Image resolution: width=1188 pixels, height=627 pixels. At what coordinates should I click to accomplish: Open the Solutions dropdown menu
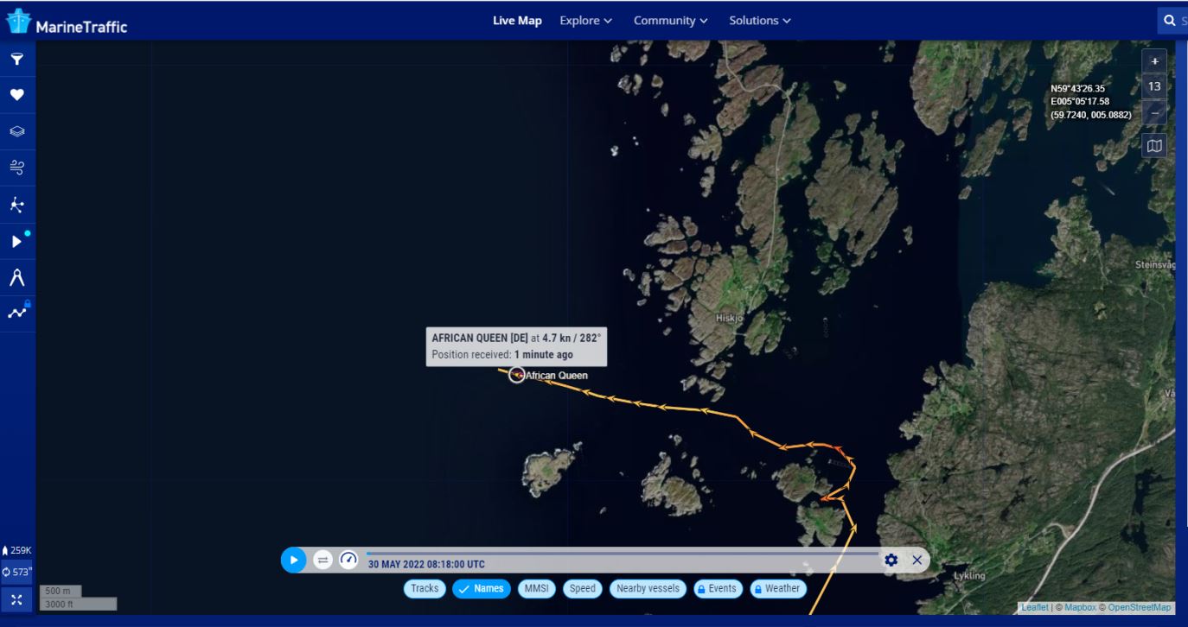tap(759, 21)
